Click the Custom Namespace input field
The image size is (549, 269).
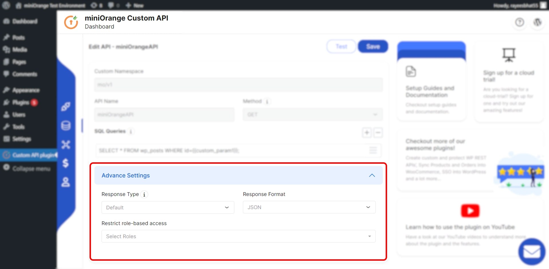pos(239,85)
